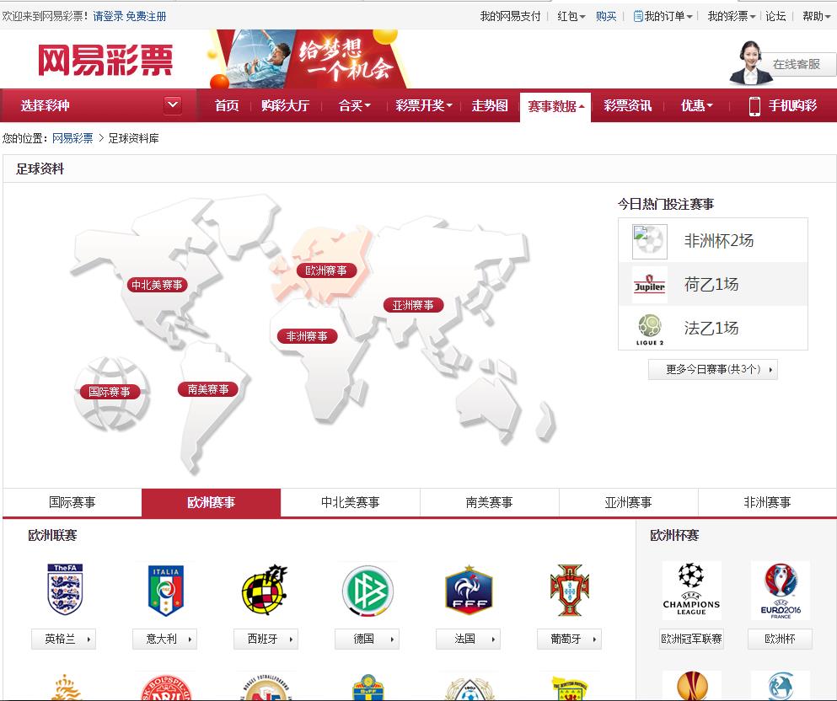The width and height of the screenshot is (837, 701).
Task: Click the 亚洲赛事 map label
Action: click(413, 306)
